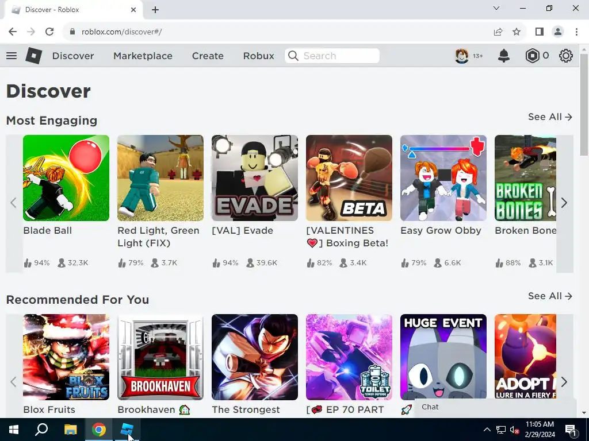Click the page vertical scrollbar thumb
589x441 pixels.
pos(584,105)
